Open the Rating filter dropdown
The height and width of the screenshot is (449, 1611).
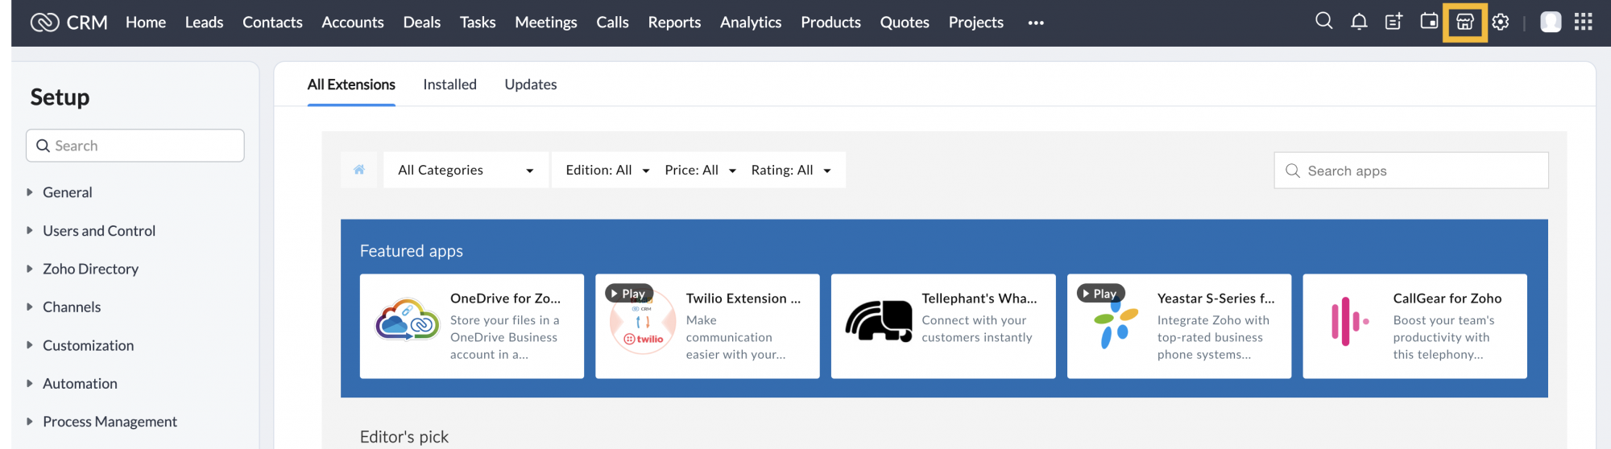tap(790, 170)
